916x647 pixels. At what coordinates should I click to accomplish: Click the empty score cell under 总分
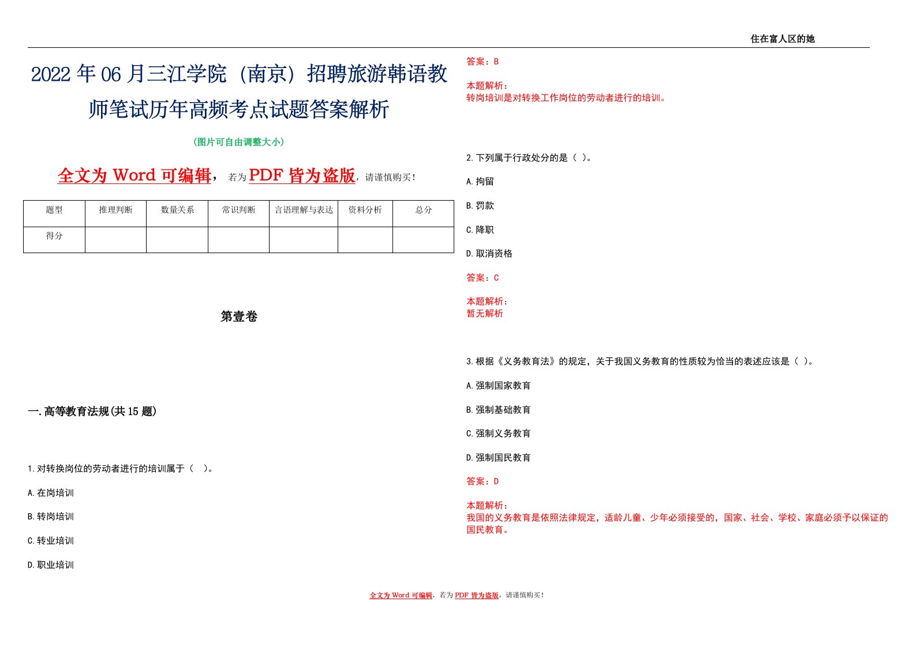423,239
